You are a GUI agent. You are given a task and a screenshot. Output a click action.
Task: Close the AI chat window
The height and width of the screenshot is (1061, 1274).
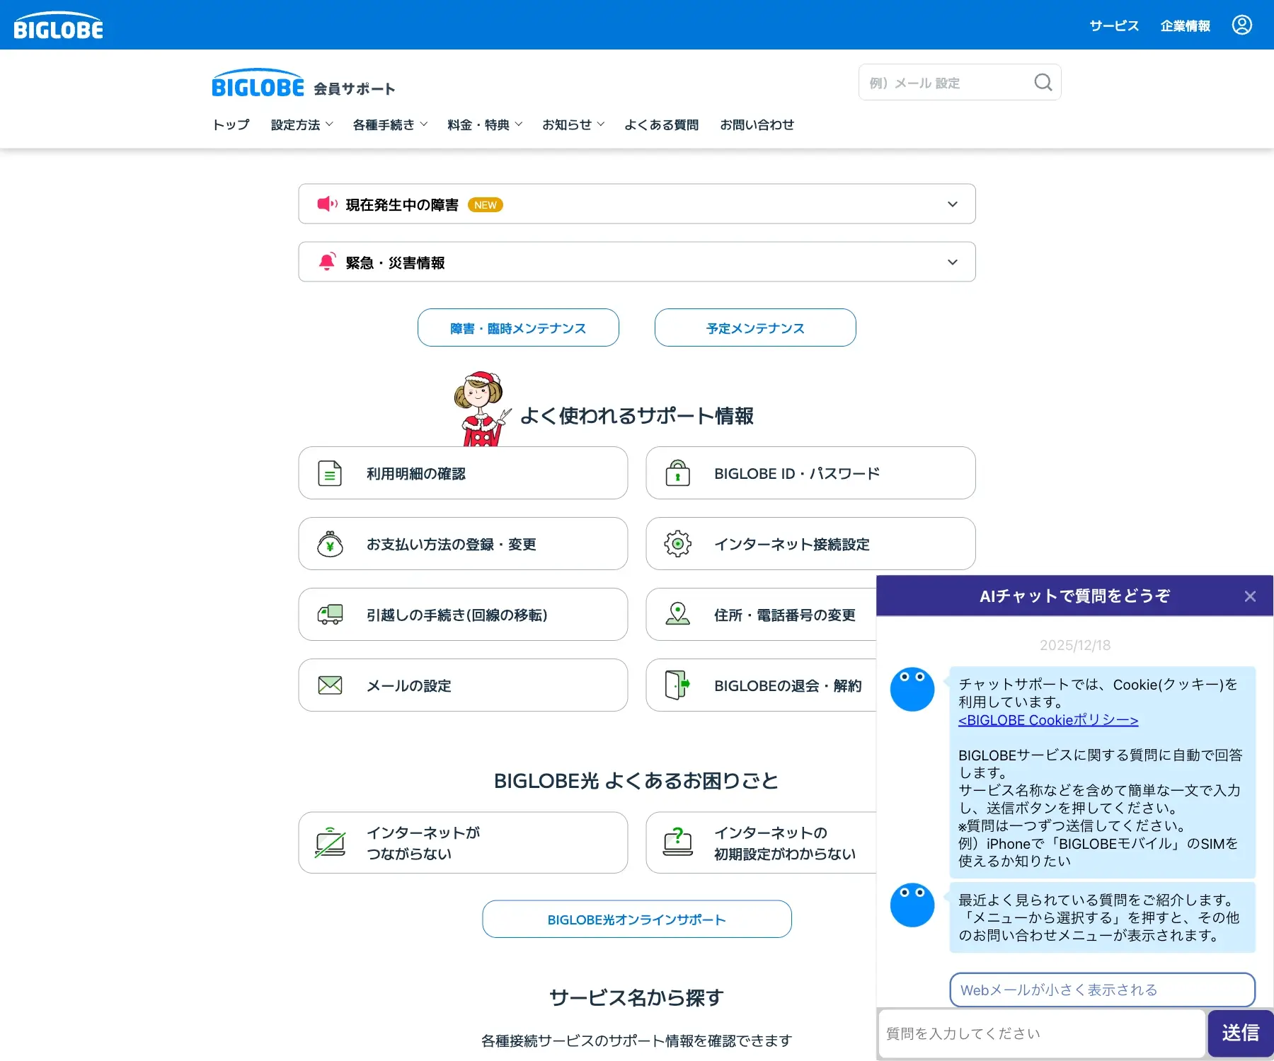[1250, 596]
